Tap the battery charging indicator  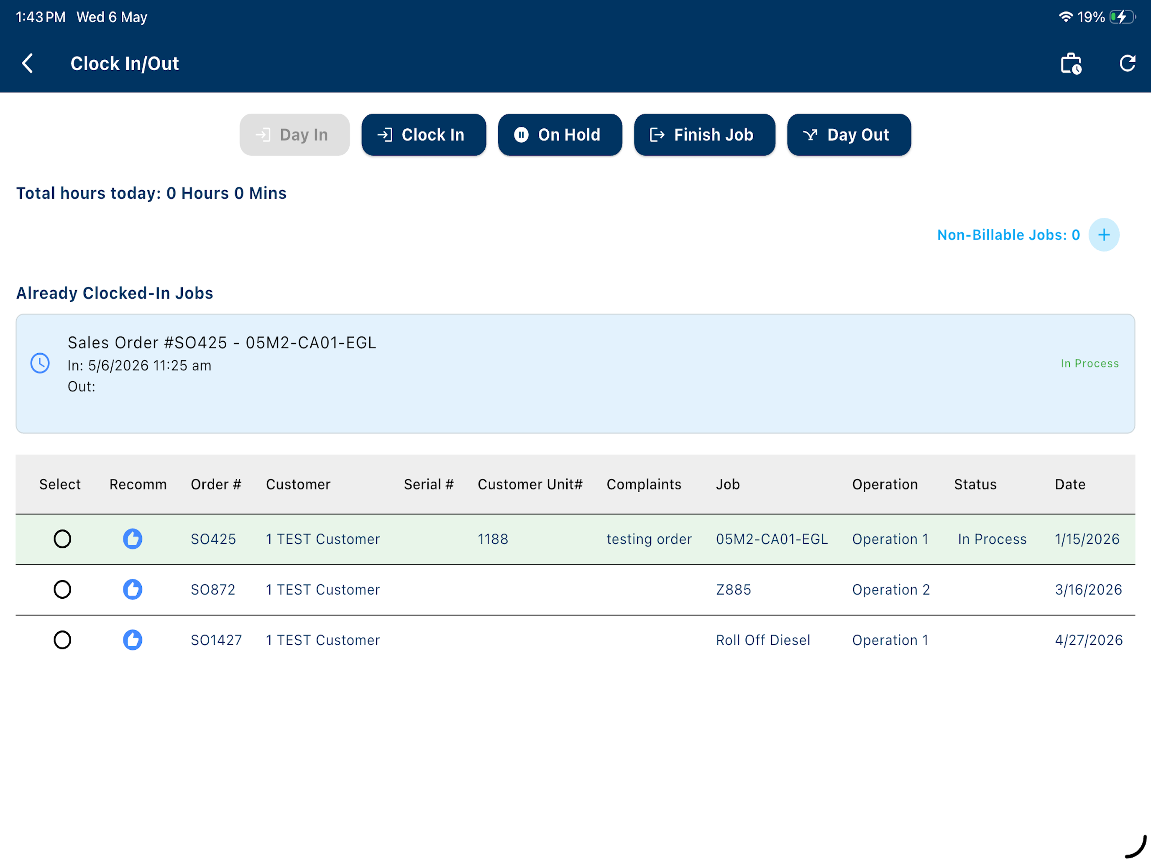pos(1122,17)
